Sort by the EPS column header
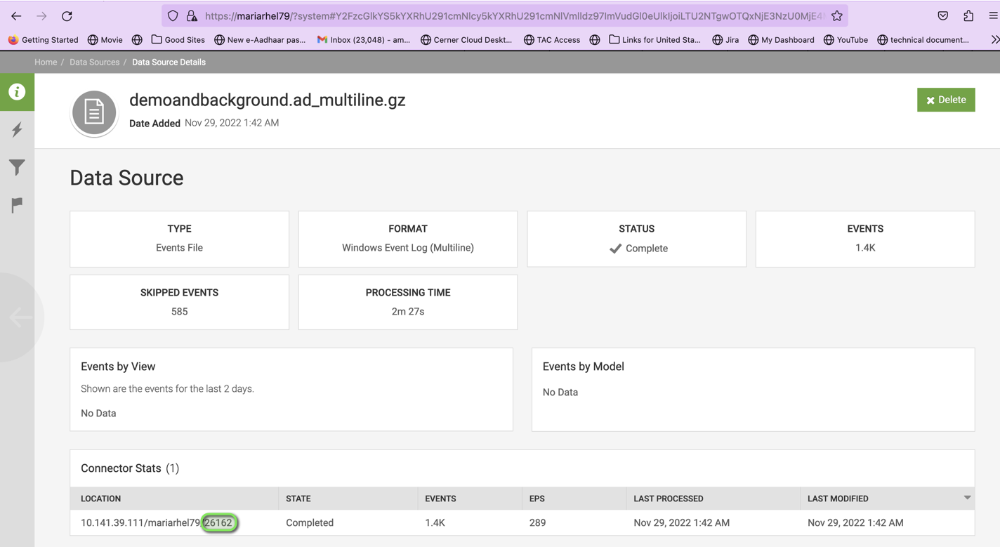 537,499
